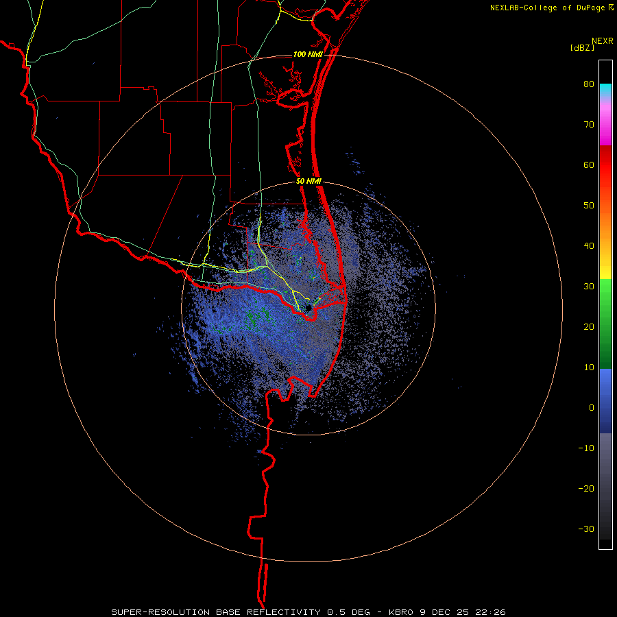Click the [dBZ] units label
617x617 pixels.
click(582, 47)
